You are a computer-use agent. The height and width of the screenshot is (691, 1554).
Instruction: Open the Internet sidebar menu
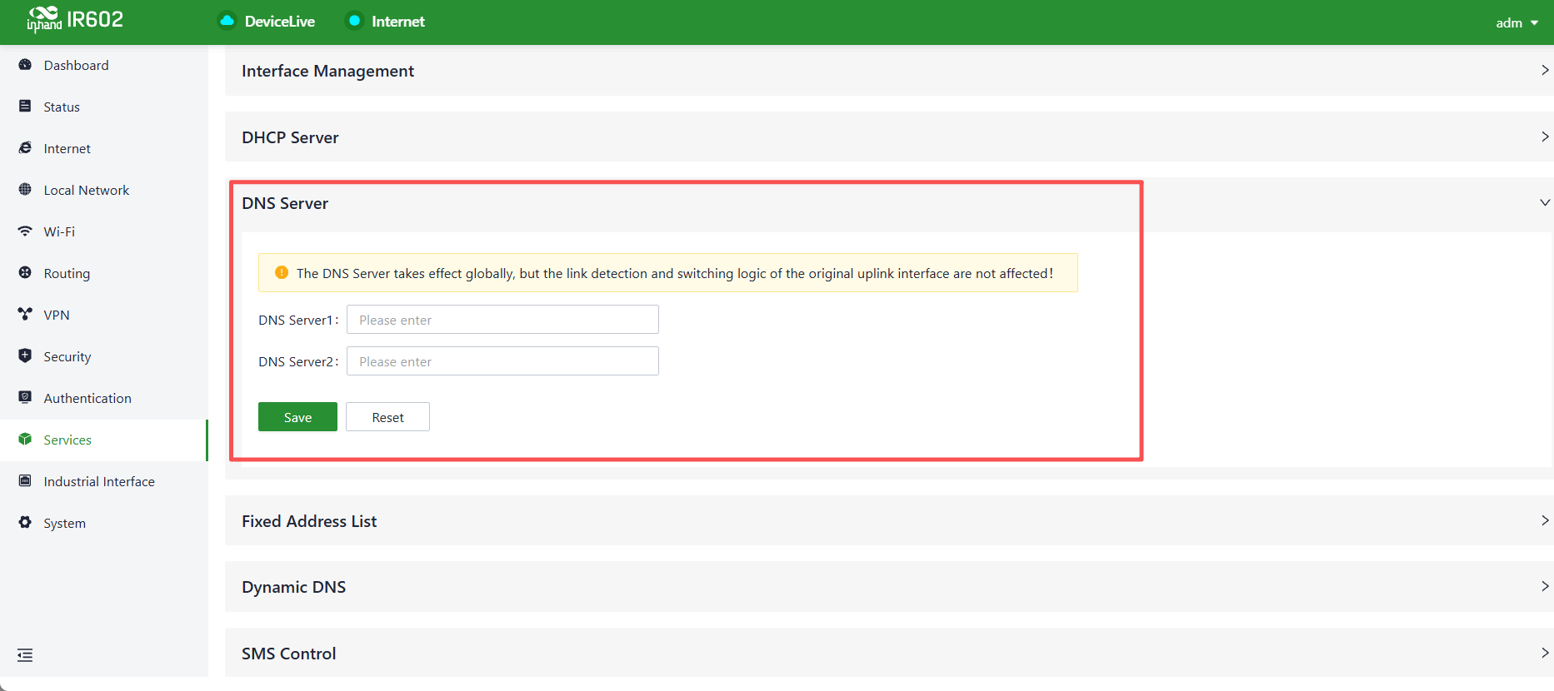(104, 148)
